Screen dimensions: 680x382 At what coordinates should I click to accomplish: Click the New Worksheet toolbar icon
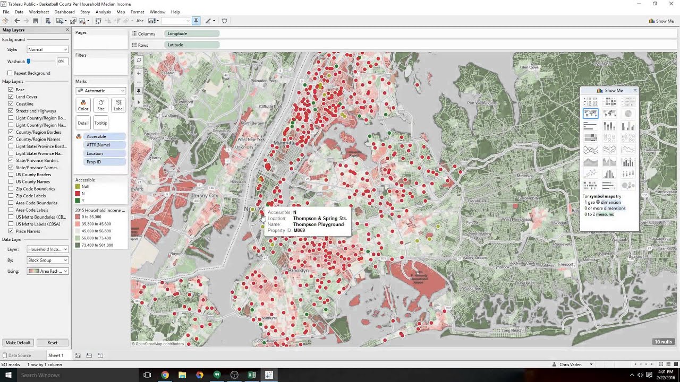60,21
